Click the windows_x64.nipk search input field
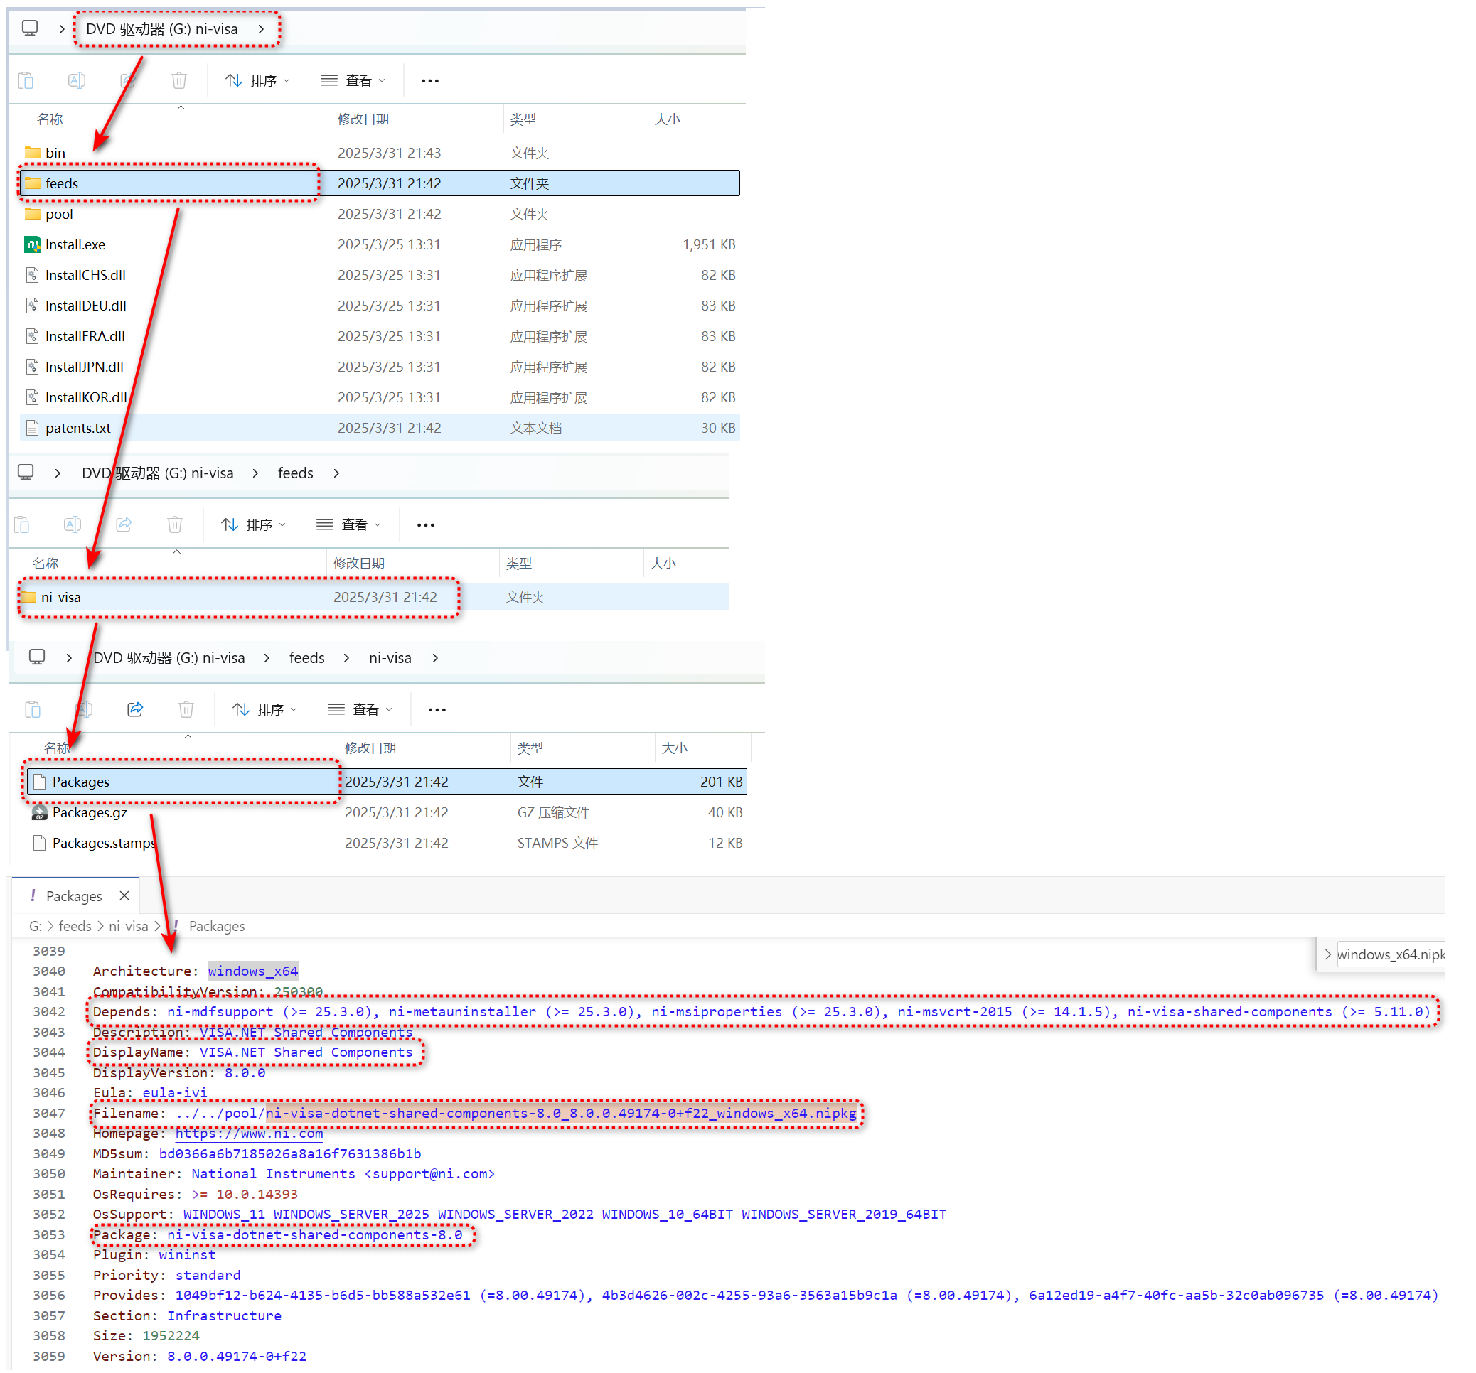Viewport: 1476px width, 1373px height. pos(1390,954)
